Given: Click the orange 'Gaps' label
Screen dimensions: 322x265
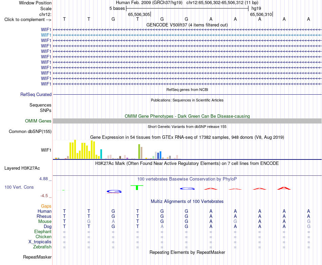Looking at the screenshot, I should (46, 206).
